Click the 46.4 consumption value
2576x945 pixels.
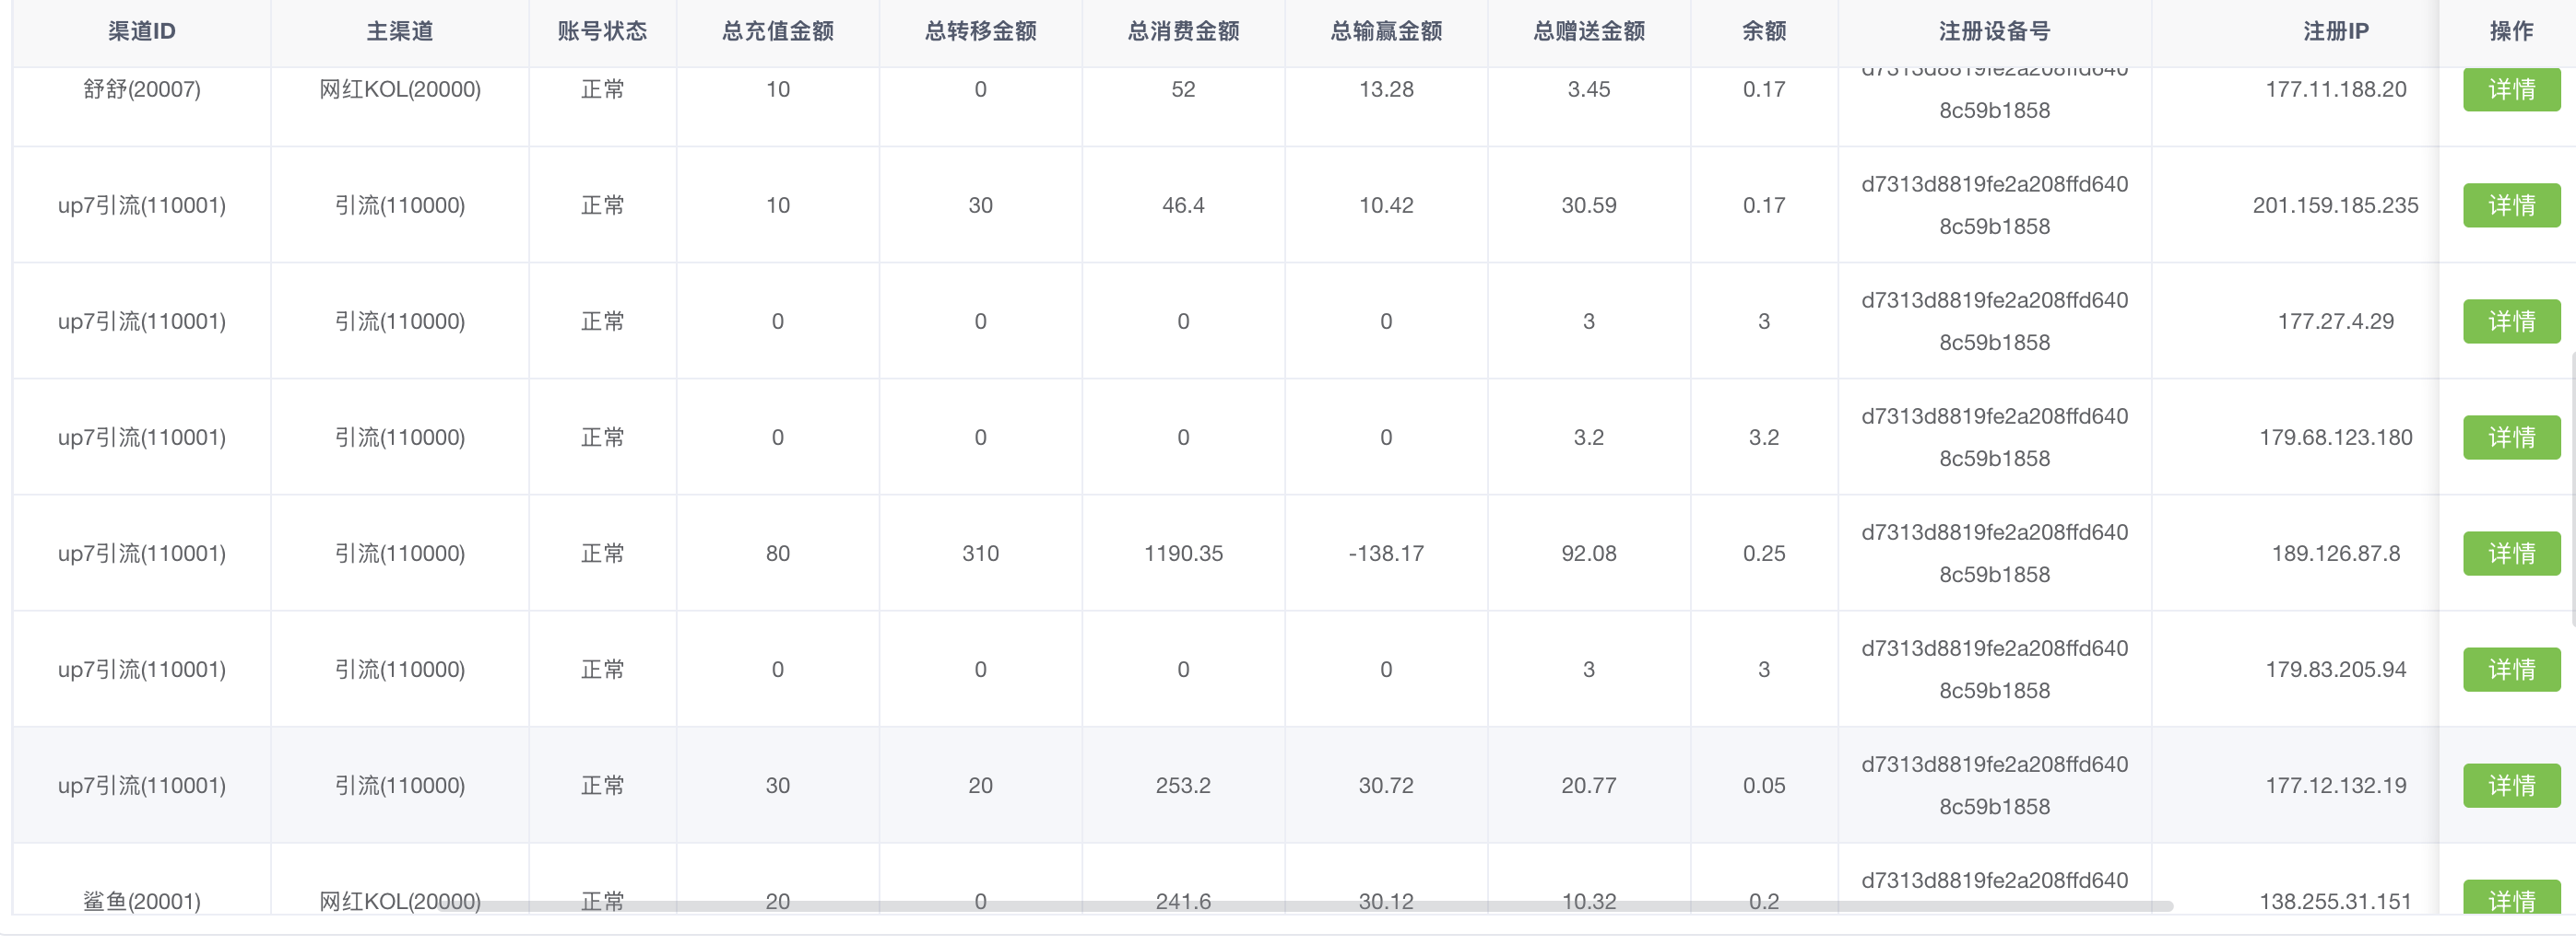pos(1183,204)
